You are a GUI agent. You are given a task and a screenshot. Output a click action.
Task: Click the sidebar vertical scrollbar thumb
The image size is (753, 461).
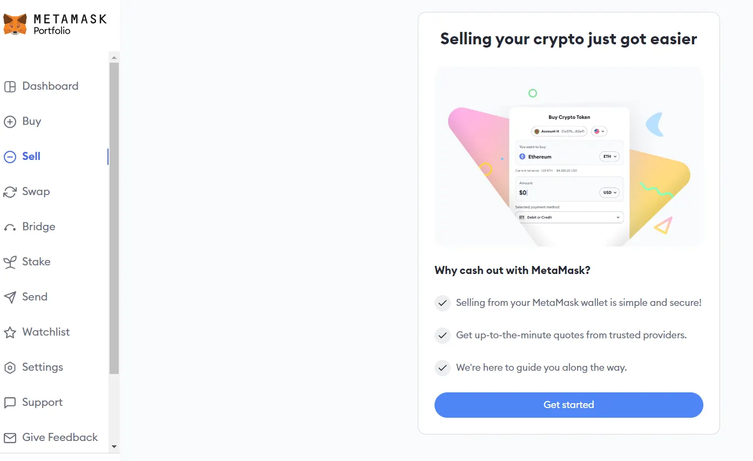pos(114,216)
